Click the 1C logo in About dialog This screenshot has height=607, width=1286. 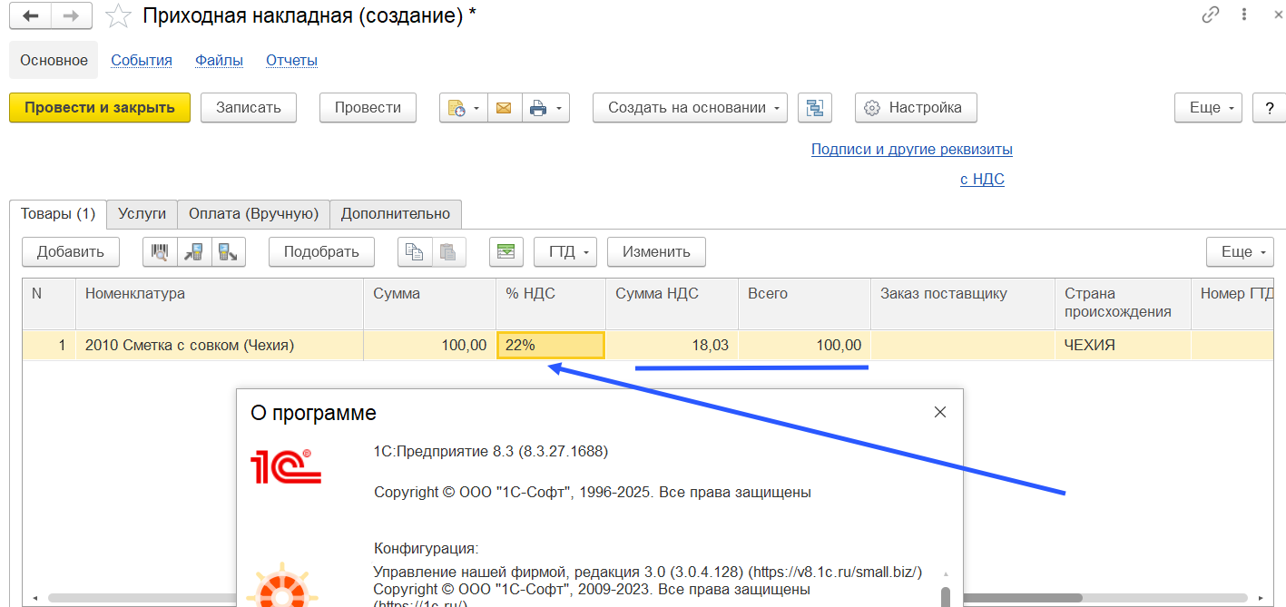(x=286, y=466)
